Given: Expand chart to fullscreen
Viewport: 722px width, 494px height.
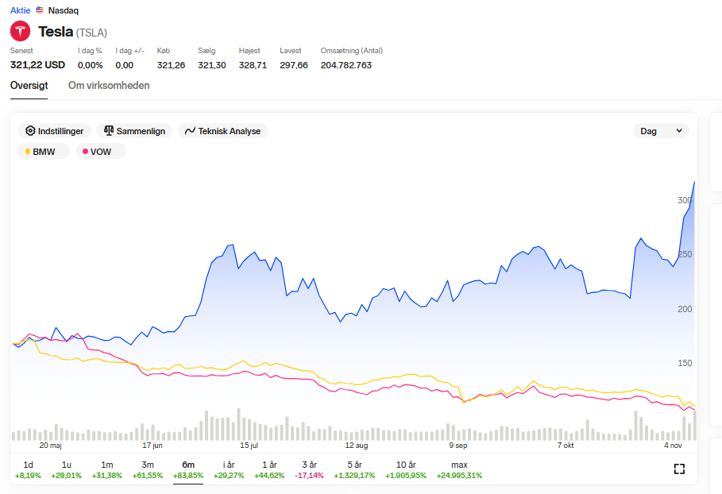Looking at the screenshot, I should click(x=679, y=469).
